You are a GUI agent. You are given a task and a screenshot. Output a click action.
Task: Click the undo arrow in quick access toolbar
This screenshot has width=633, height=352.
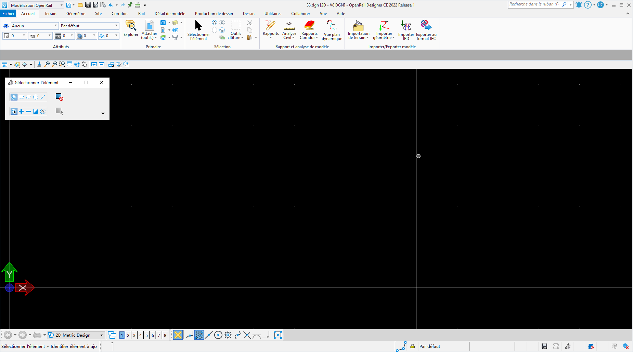pyautogui.click(x=111, y=5)
